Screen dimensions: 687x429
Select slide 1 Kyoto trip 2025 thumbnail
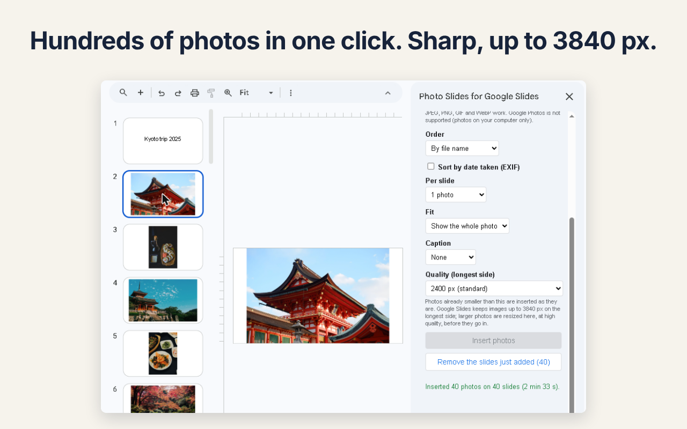pos(163,140)
